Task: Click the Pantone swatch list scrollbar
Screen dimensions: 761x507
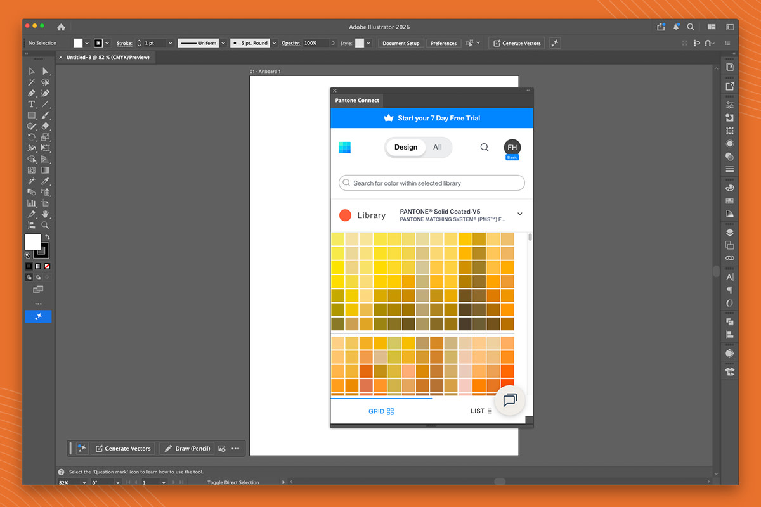Action: (x=530, y=238)
